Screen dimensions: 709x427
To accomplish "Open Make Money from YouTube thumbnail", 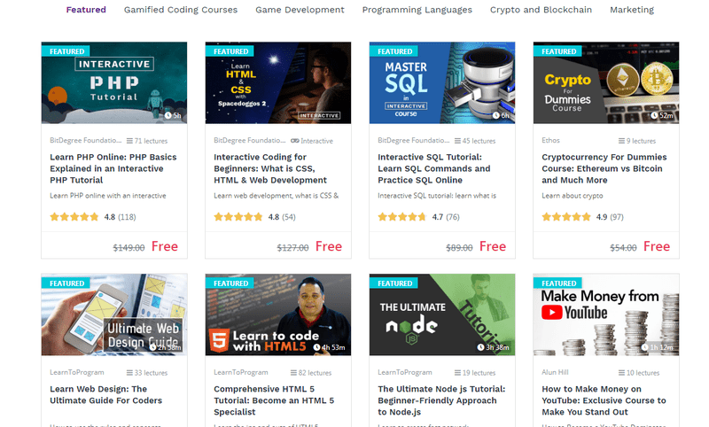I will pos(606,314).
